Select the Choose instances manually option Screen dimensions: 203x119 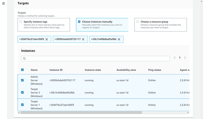coord(79,22)
